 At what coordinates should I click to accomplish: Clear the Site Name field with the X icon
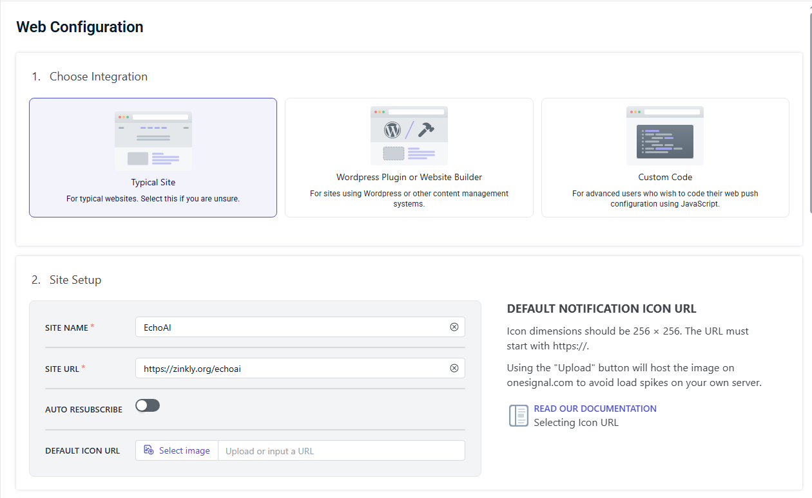coord(454,327)
